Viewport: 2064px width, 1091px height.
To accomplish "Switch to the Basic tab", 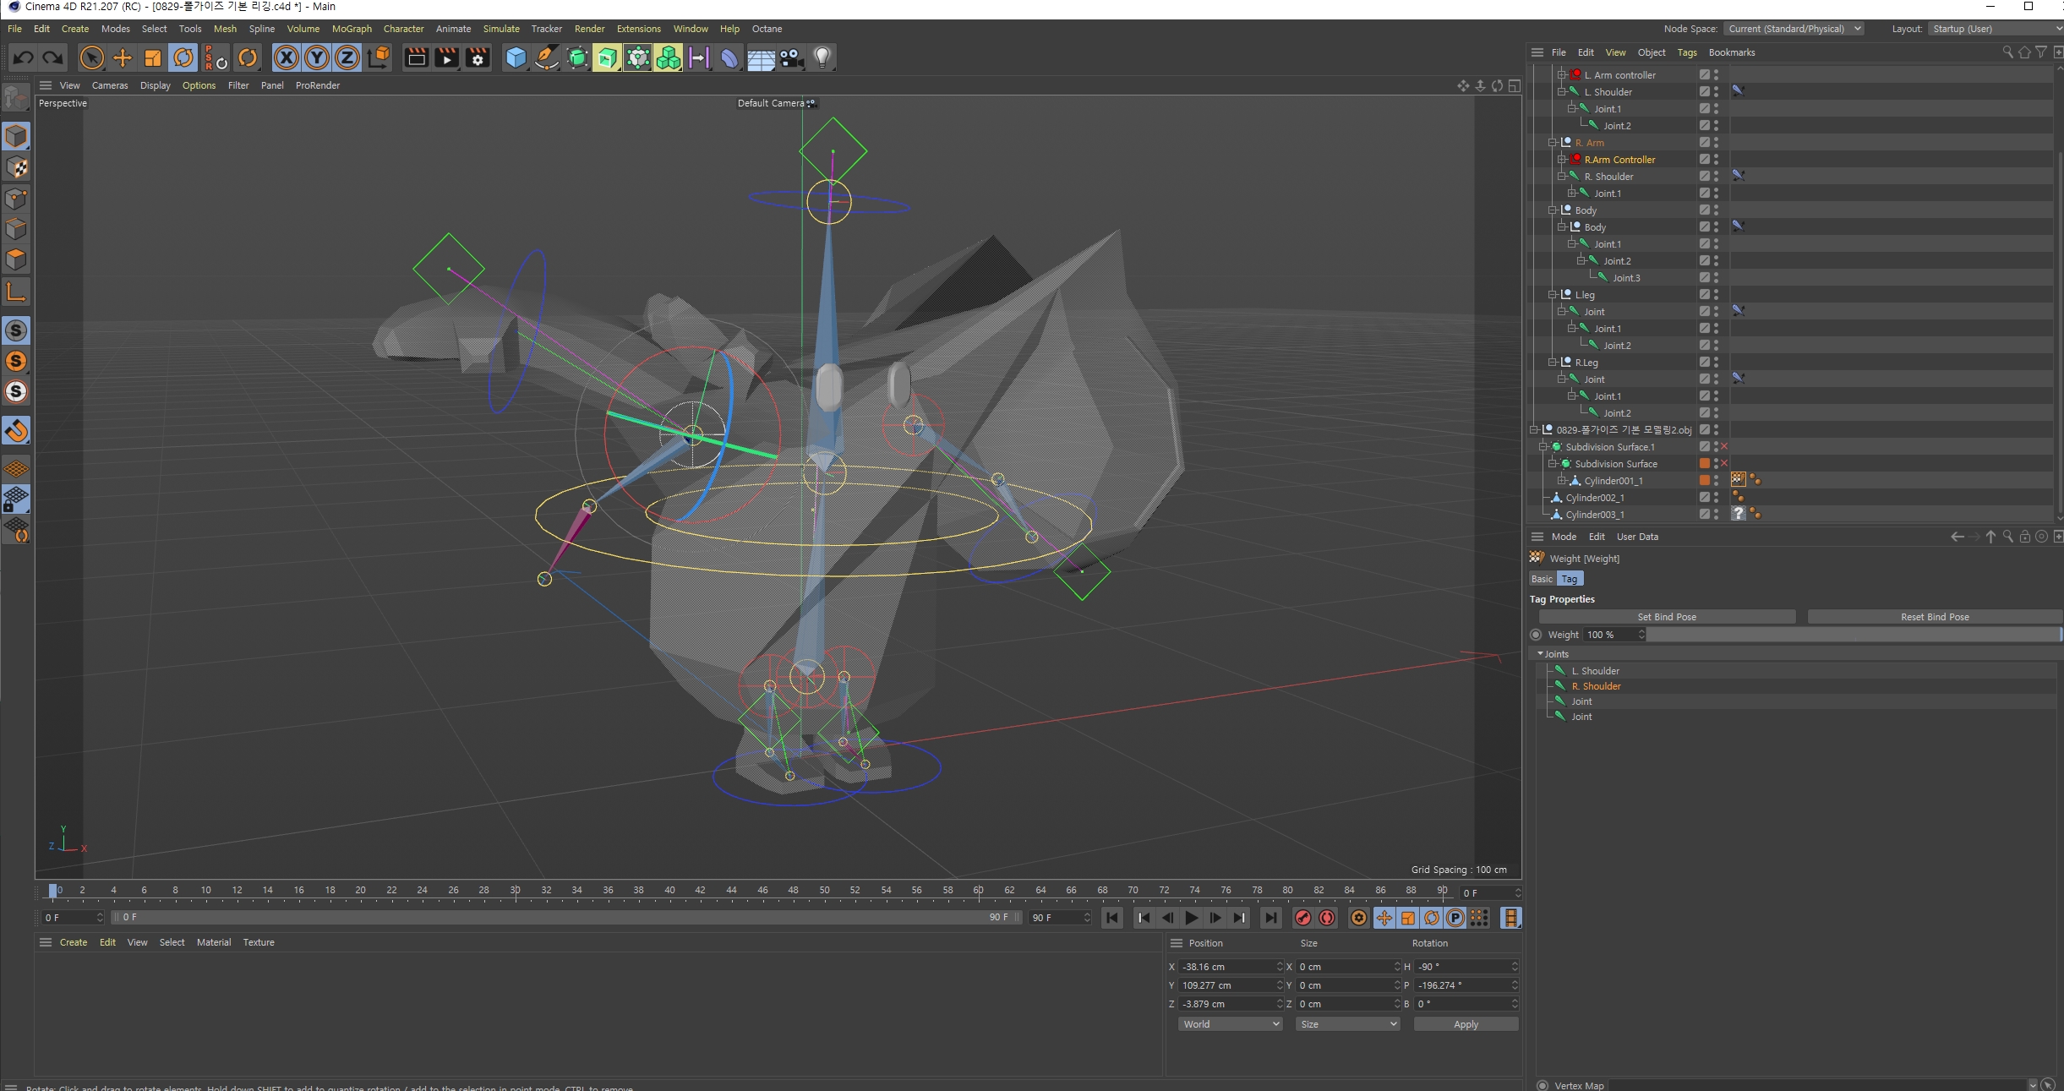I will click(x=1542, y=579).
